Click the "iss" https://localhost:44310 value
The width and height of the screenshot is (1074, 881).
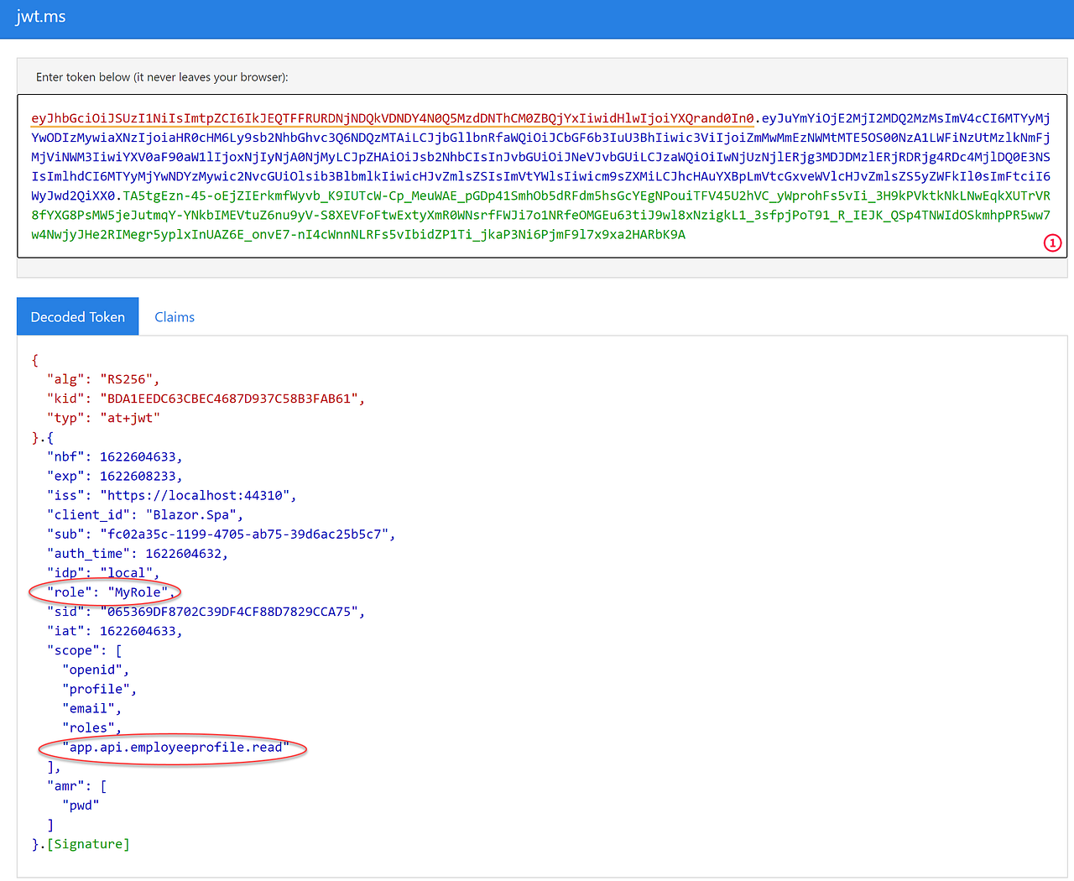click(x=198, y=495)
